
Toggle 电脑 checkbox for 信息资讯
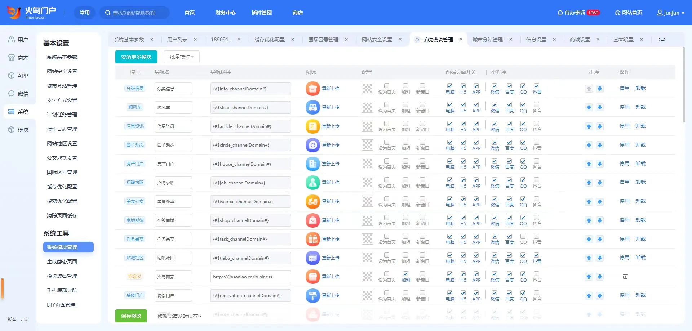[450, 124]
